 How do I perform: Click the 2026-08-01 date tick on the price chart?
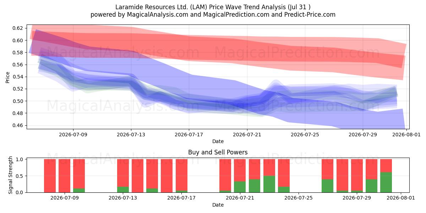pos(406,134)
